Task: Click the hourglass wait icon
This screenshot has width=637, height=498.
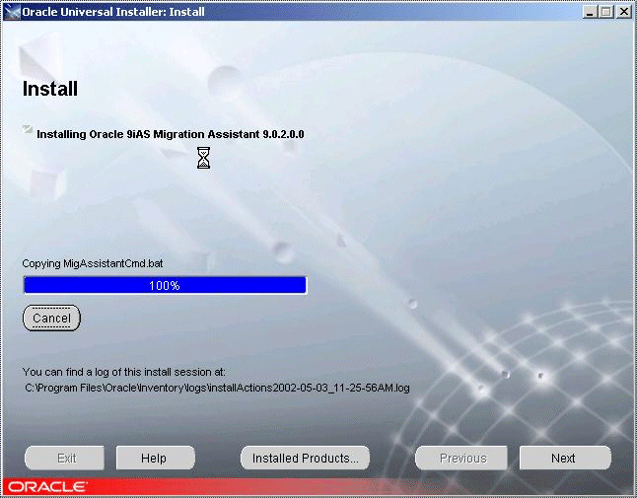Action: pyautogui.click(x=203, y=158)
